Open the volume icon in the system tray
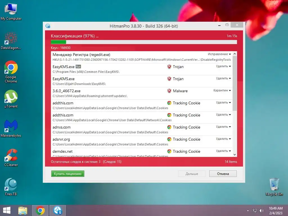Image resolution: width=288 pixels, height=216 pixels. [261, 211]
